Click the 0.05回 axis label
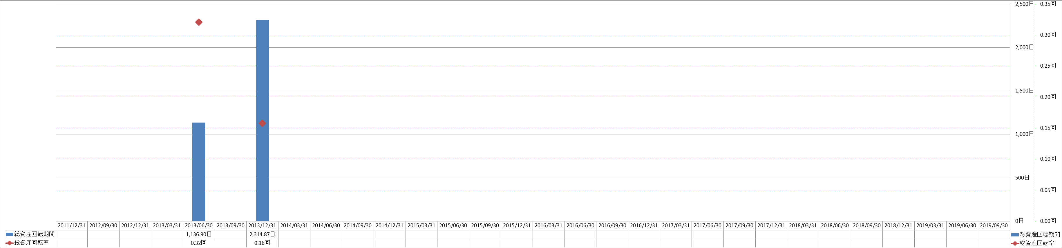 (x=1047, y=190)
